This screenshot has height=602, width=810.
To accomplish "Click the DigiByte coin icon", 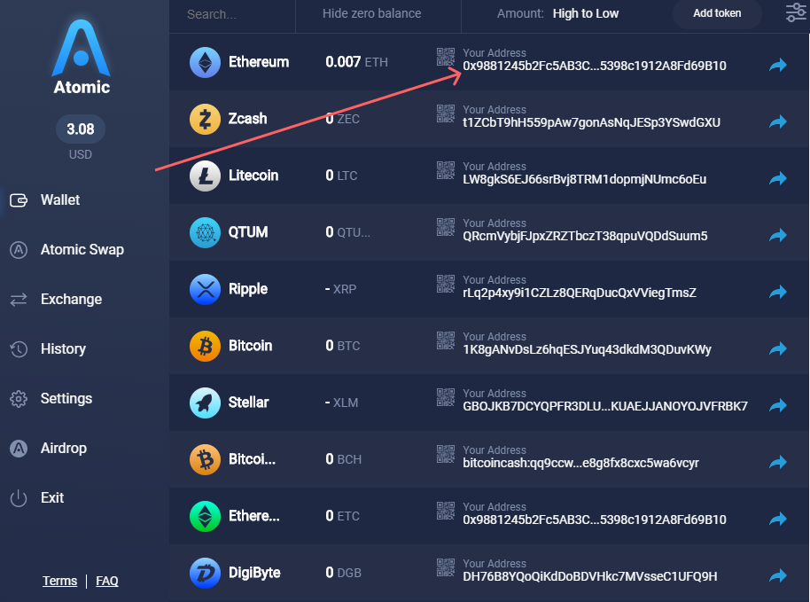I will coord(205,573).
